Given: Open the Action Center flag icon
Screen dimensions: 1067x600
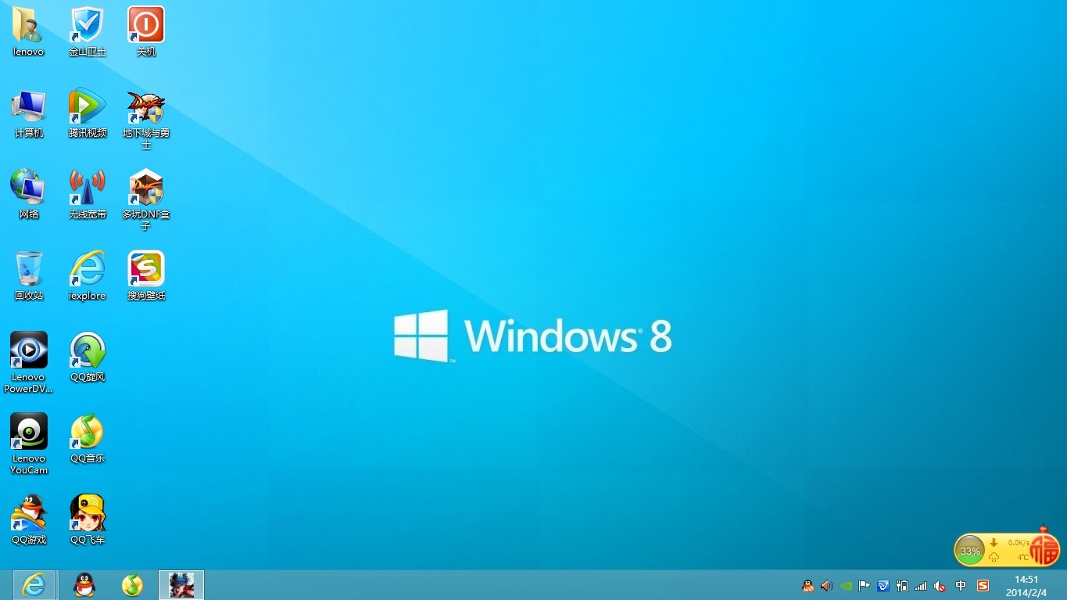Looking at the screenshot, I should pos(865,585).
